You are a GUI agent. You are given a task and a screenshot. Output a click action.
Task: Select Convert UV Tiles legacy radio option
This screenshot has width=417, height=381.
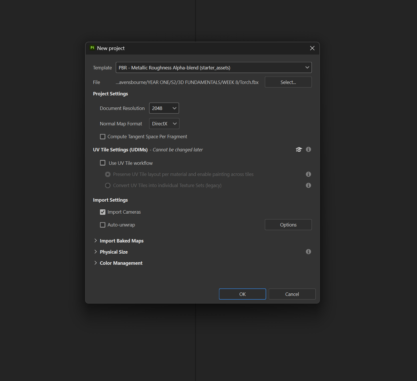coord(108,185)
